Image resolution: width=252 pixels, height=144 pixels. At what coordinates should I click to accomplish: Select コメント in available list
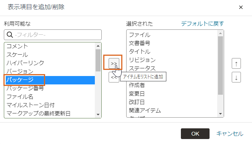50,46
